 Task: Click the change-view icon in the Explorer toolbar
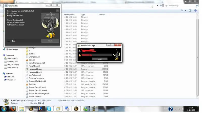coord(182,10)
